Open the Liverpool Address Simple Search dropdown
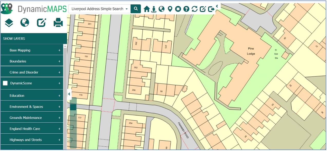This screenshot has height=151, width=327. click(100, 9)
